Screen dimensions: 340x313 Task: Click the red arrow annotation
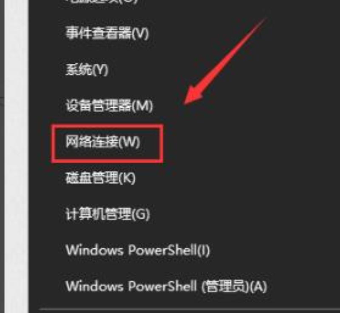pos(224,62)
